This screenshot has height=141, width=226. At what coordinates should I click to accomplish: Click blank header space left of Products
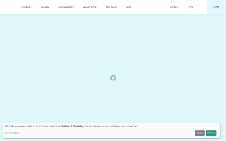coord(10,7)
